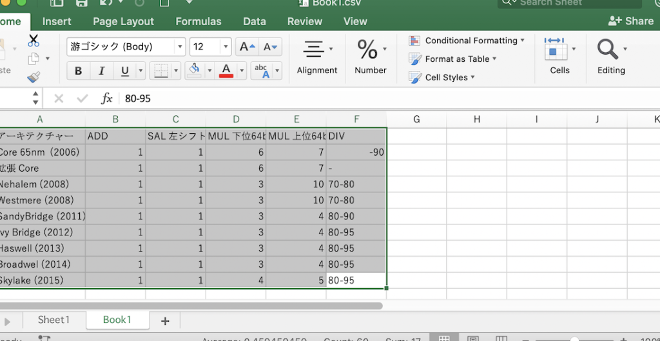Viewport: 660px width, 341px height.
Task: Save workbook with floppy disk icon
Action: (81, 3)
